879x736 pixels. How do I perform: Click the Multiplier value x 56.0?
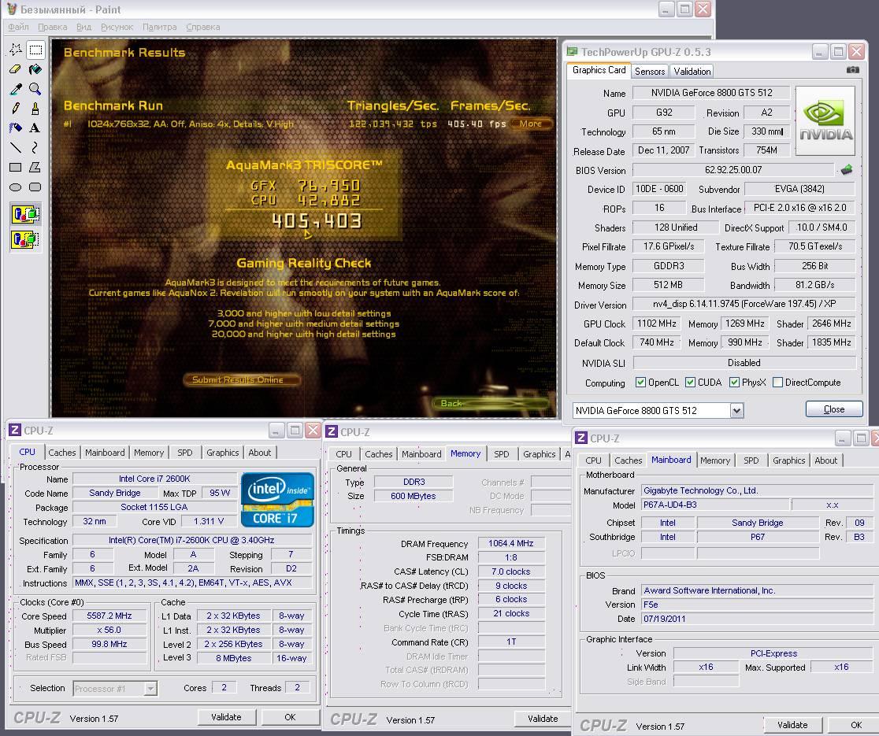click(x=109, y=631)
